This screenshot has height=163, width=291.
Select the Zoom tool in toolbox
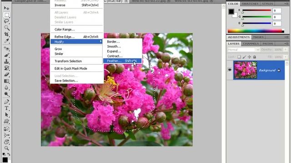tap(6, 148)
